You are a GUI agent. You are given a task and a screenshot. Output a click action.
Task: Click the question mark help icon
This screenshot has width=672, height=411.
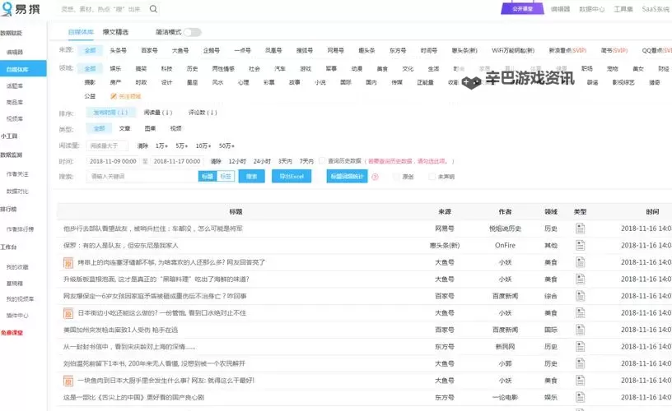click(x=375, y=177)
